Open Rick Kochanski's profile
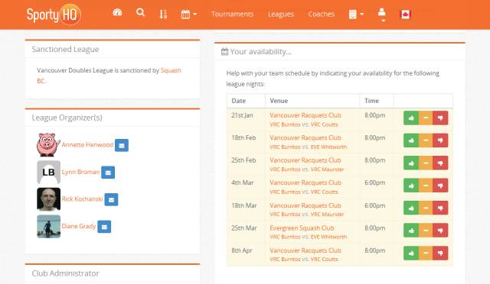The image size is (490, 284). [x=82, y=199]
